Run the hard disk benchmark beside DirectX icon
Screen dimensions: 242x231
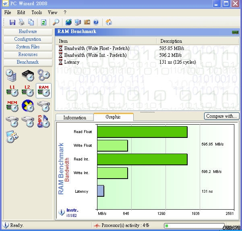[43, 106]
